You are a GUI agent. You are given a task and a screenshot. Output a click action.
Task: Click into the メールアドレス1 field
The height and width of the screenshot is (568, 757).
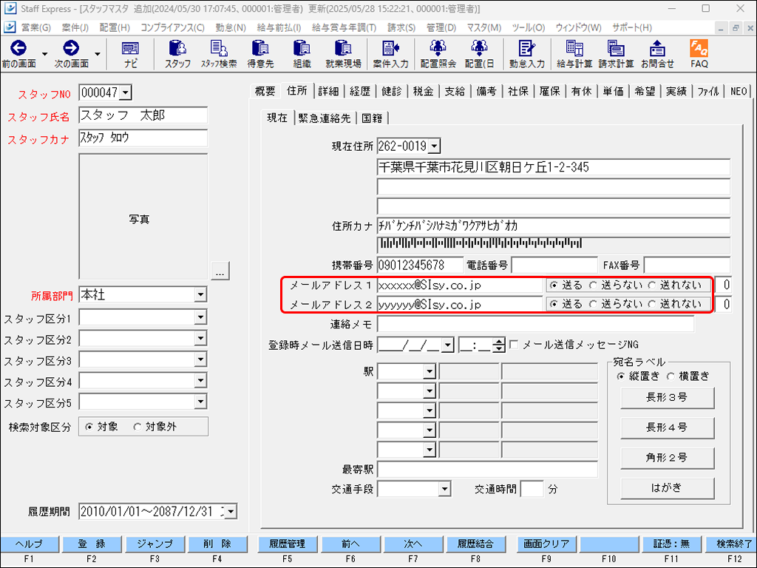(x=460, y=285)
